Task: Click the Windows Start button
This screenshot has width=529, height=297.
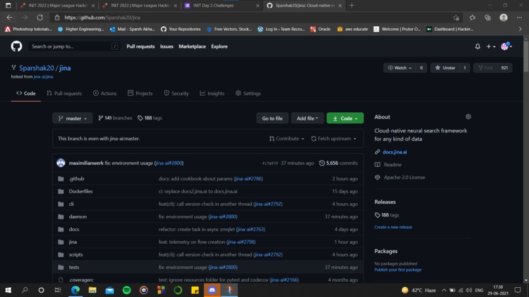Action: pos(8,290)
